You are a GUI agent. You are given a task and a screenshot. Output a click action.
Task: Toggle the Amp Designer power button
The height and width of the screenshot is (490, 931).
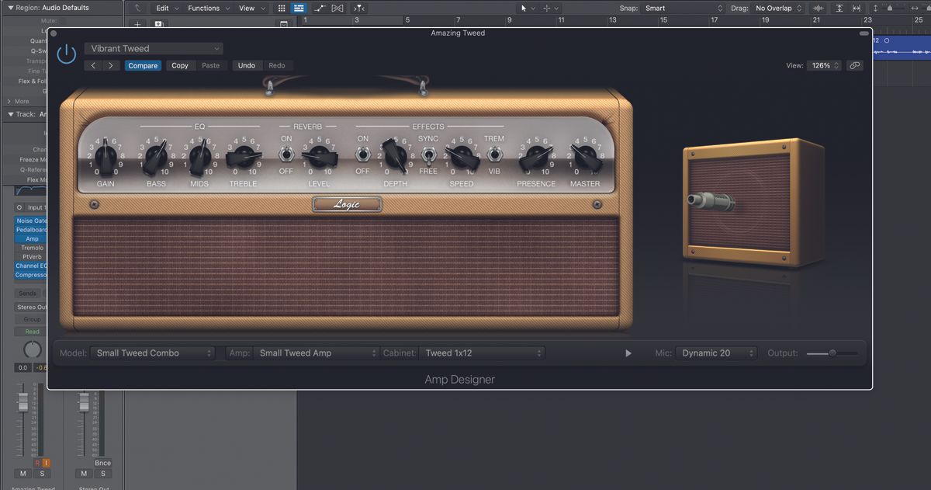(66, 53)
